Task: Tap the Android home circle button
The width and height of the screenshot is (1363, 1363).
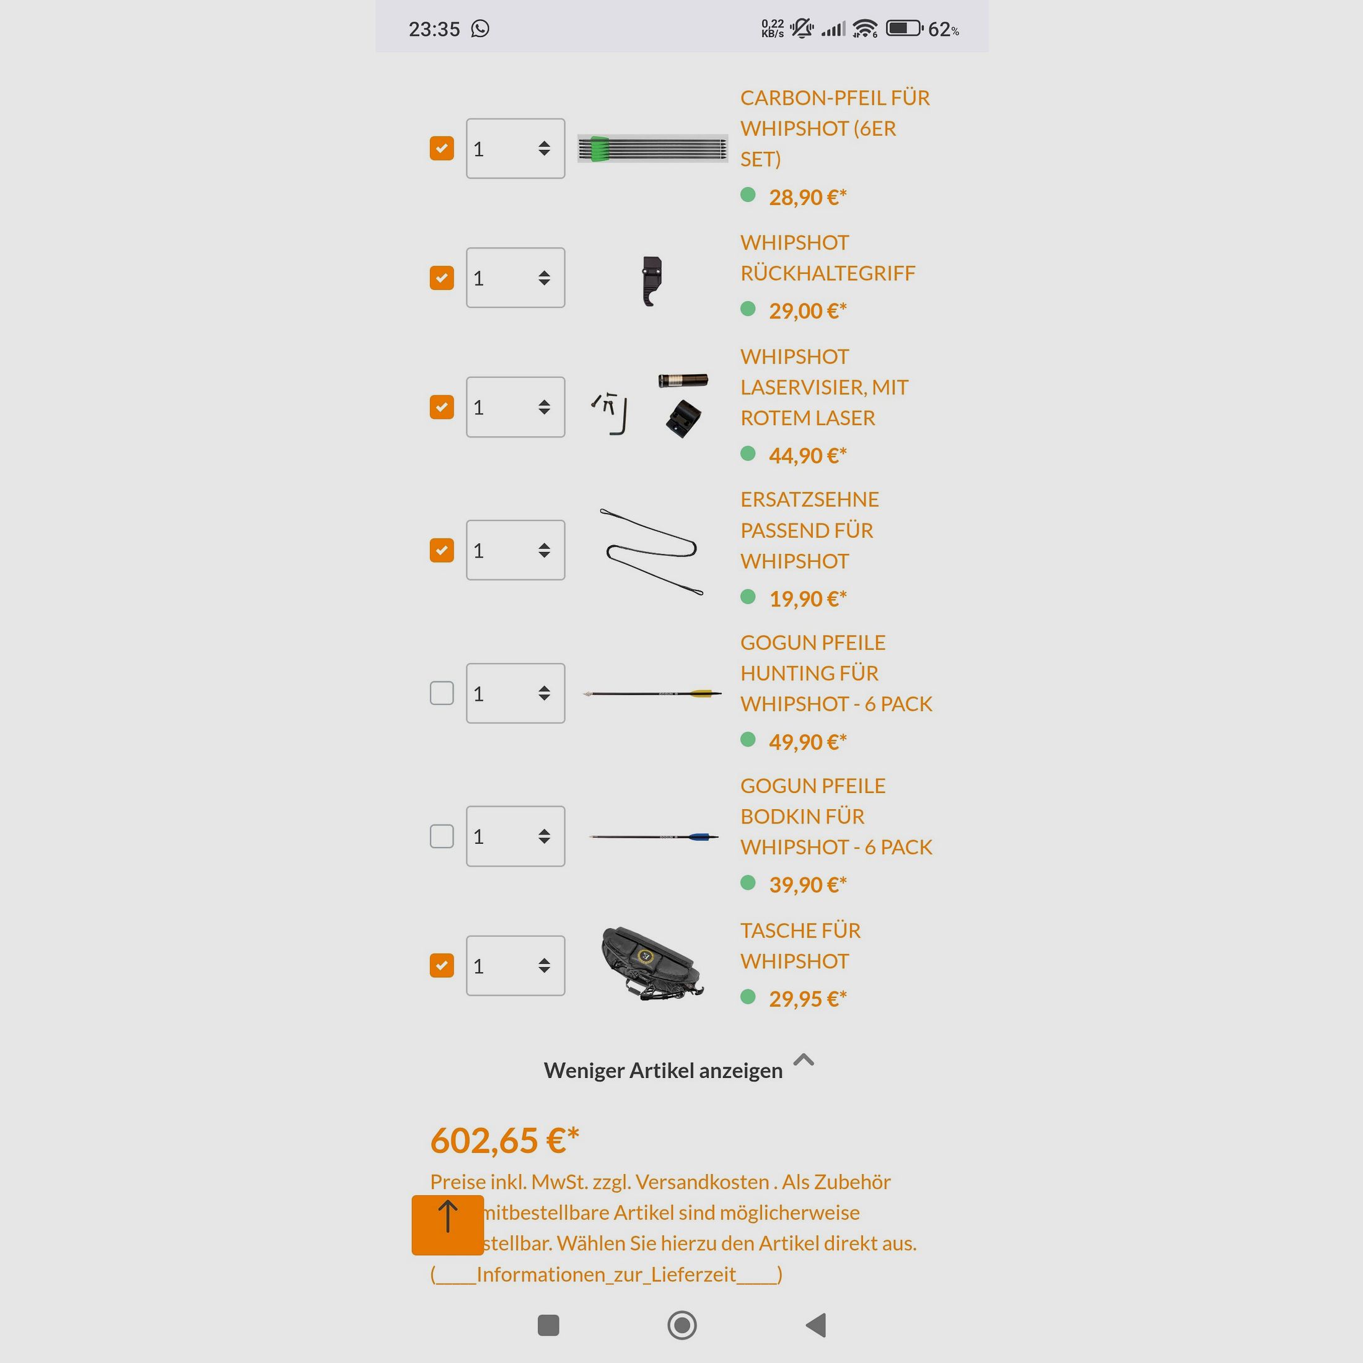Action: (681, 1325)
